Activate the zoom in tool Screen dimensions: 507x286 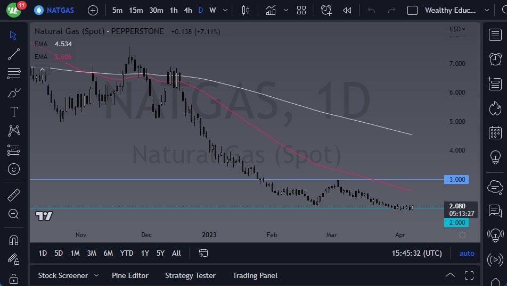point(14,214)
